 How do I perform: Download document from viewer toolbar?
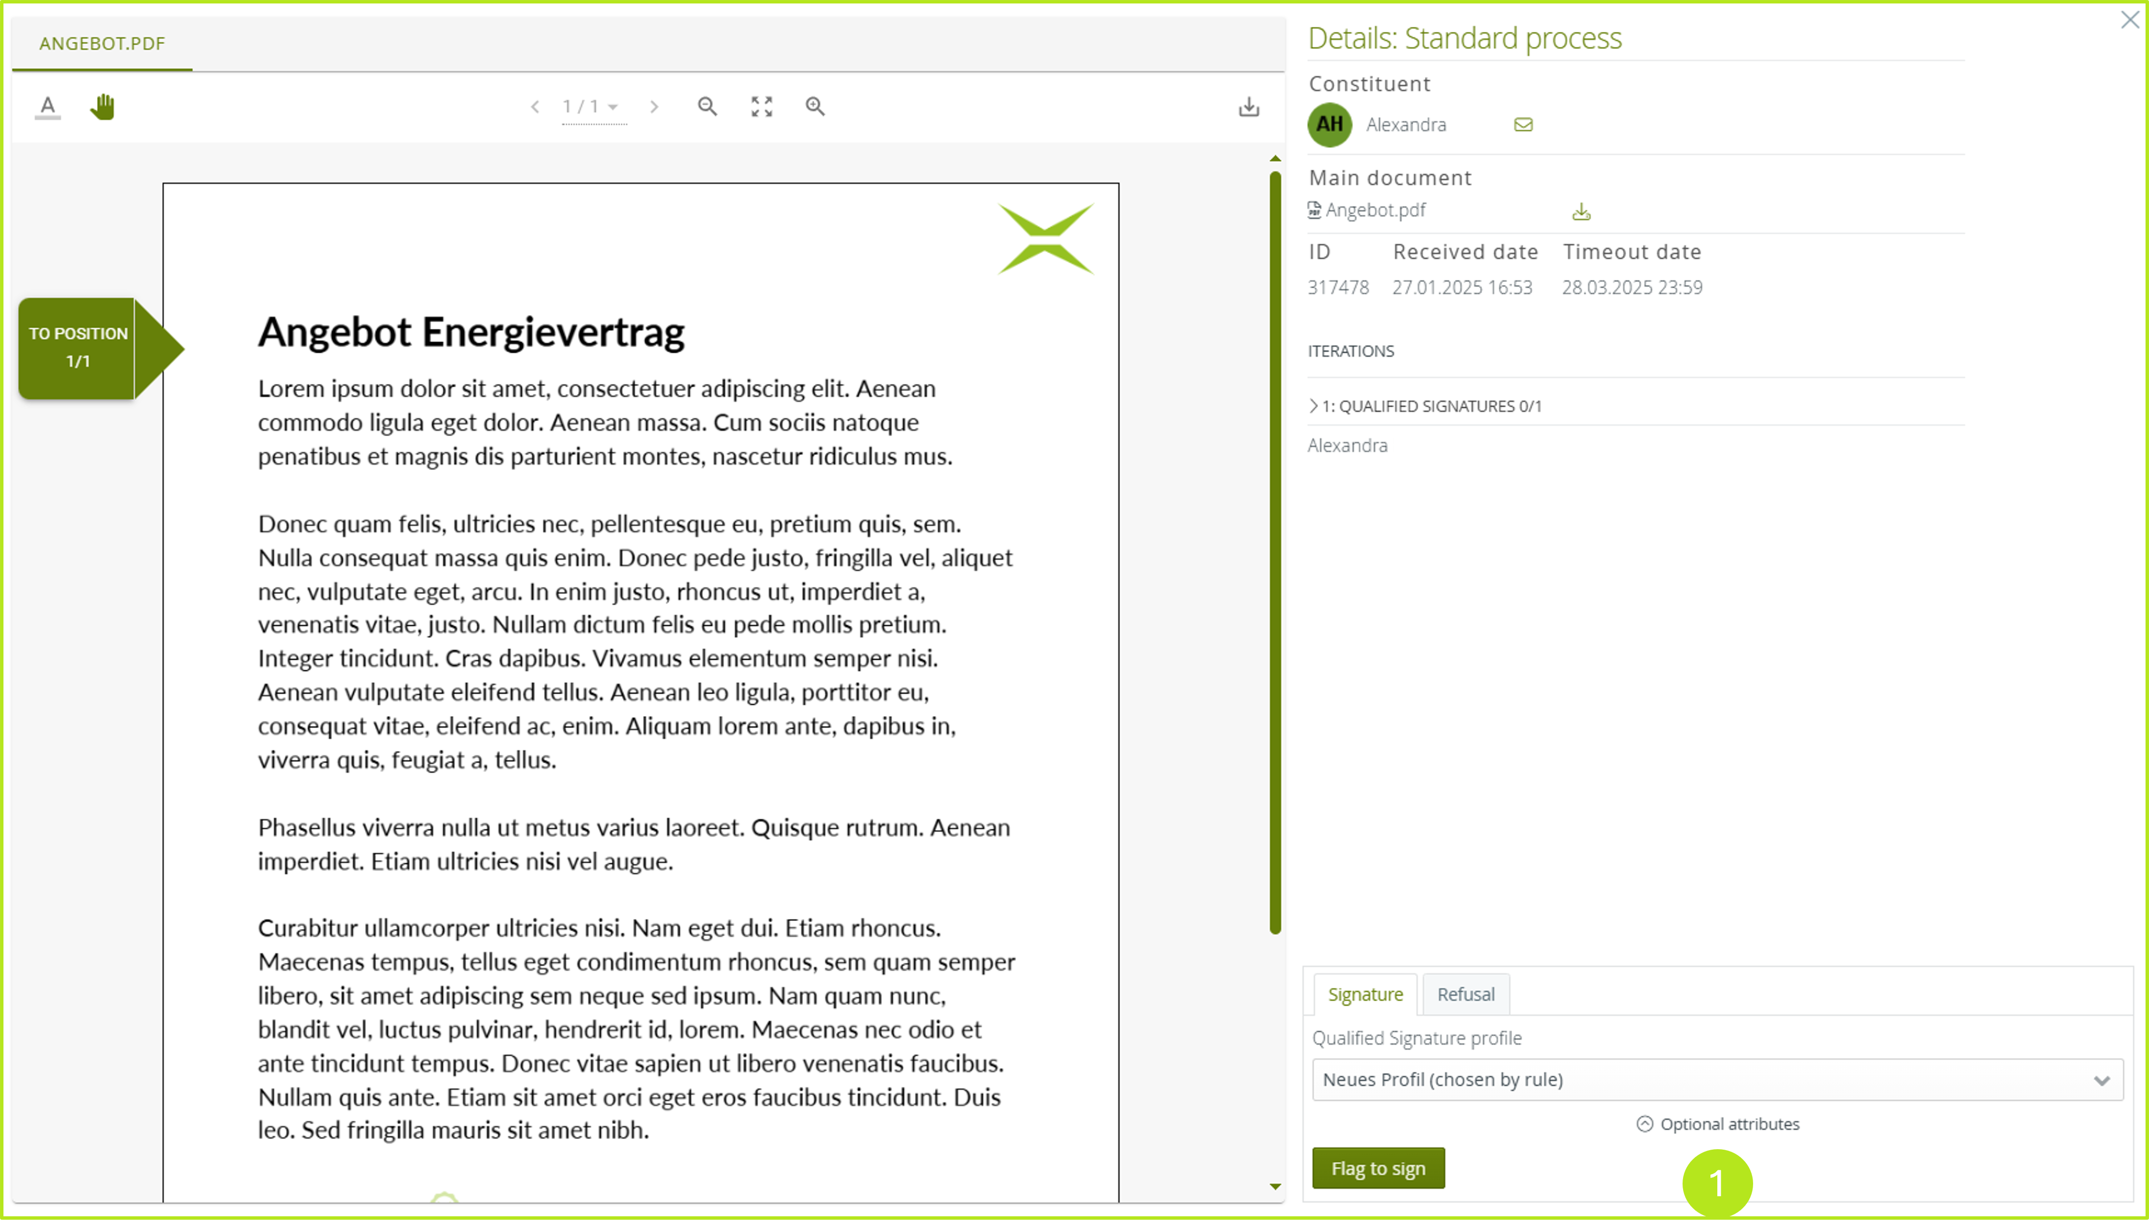(x=1248, y=107)
